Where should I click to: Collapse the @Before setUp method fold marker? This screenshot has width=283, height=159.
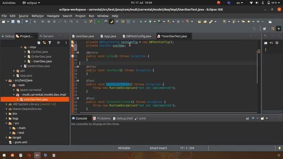tap(78, 53)
